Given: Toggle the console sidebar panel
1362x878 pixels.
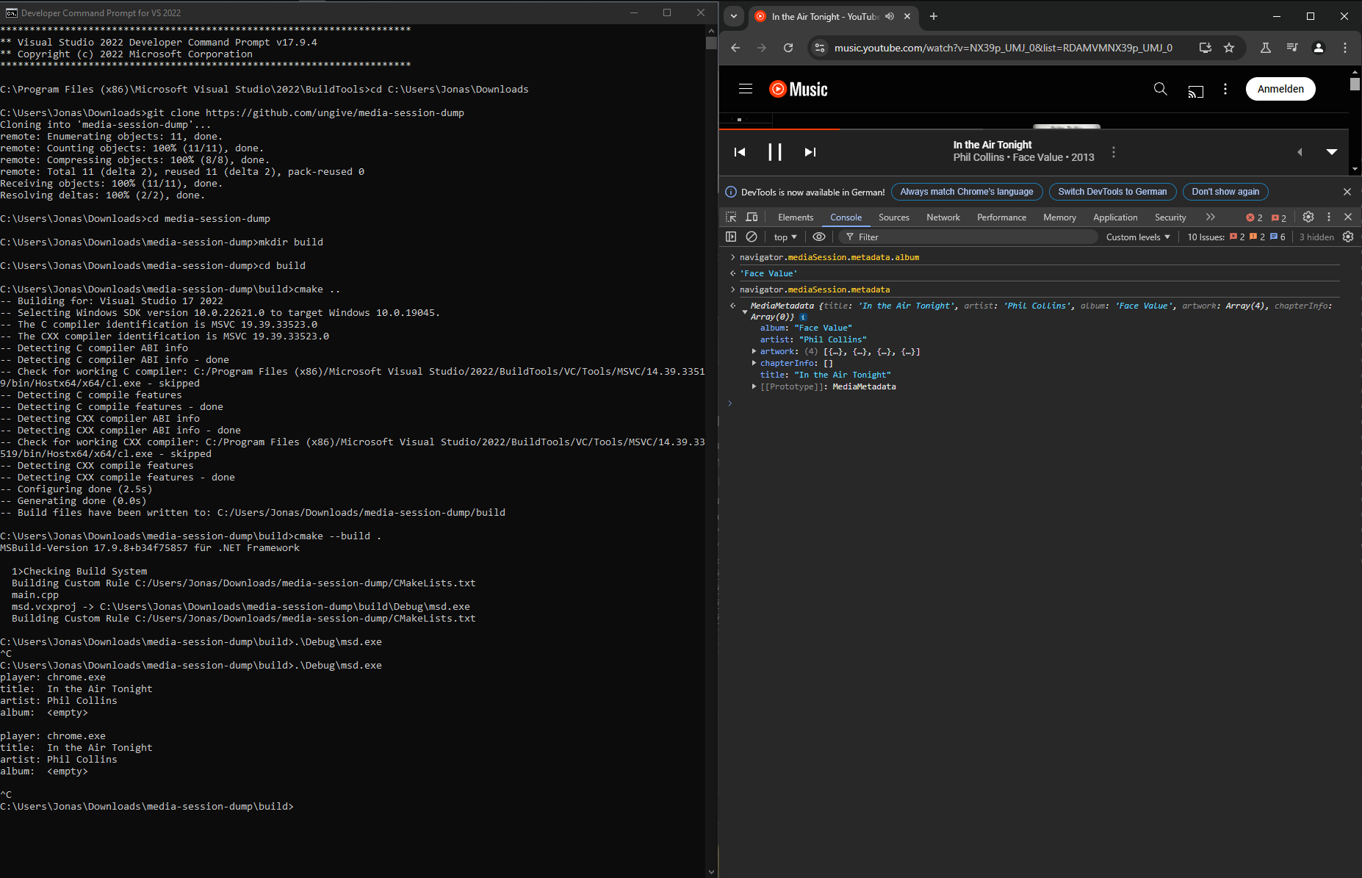Looking at the screenshot, I should point(731,237).
